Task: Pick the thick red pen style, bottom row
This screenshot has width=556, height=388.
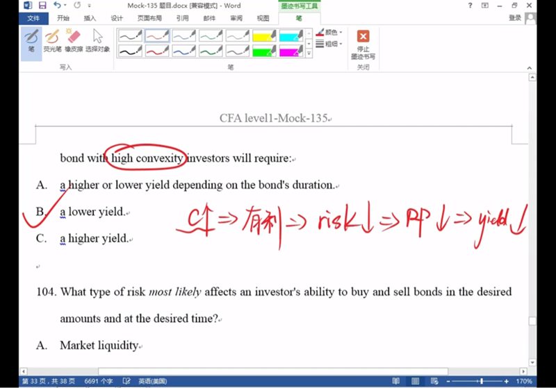Action: coord(157,51)
